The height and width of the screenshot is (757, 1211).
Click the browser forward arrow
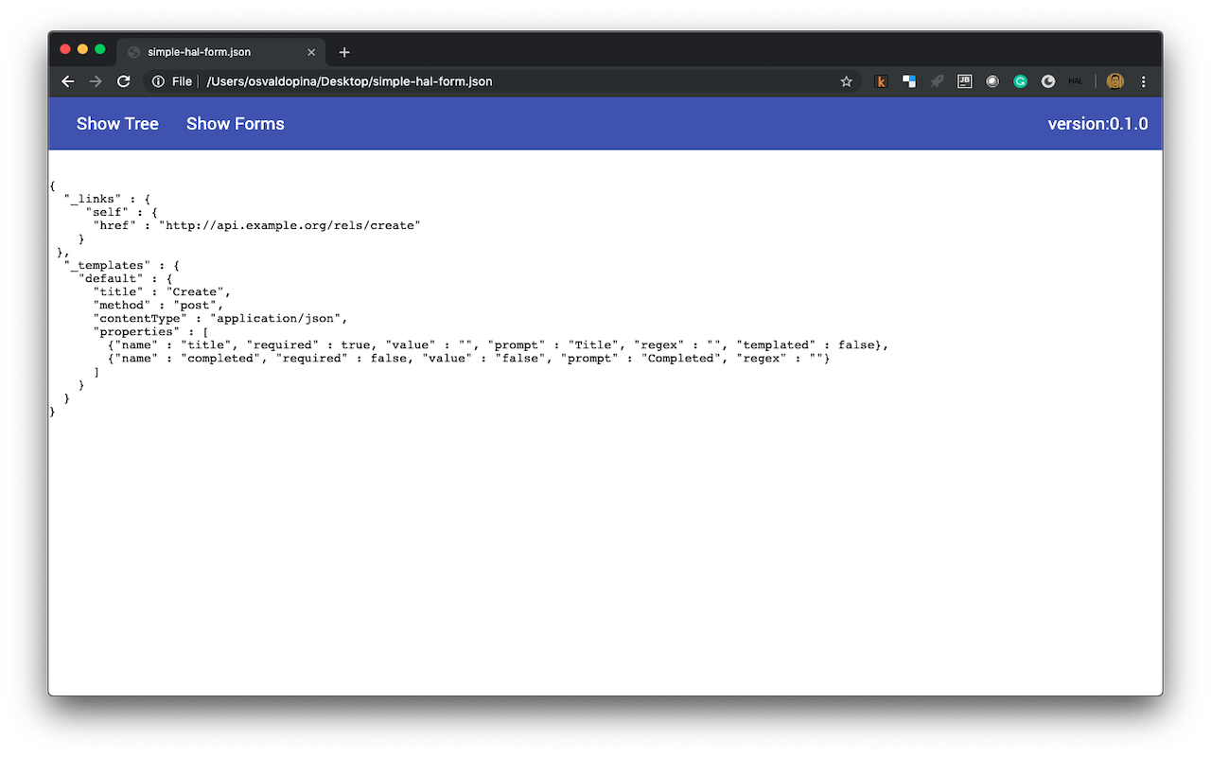(96, 81)
